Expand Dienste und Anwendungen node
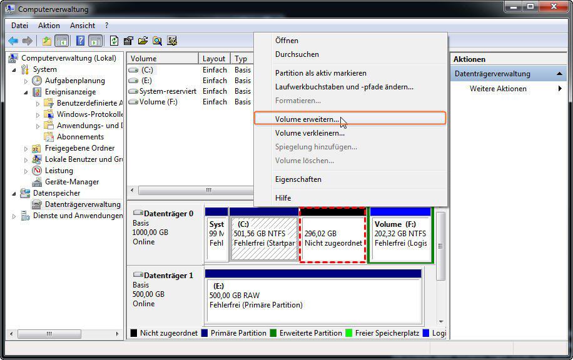 [15, 216]
